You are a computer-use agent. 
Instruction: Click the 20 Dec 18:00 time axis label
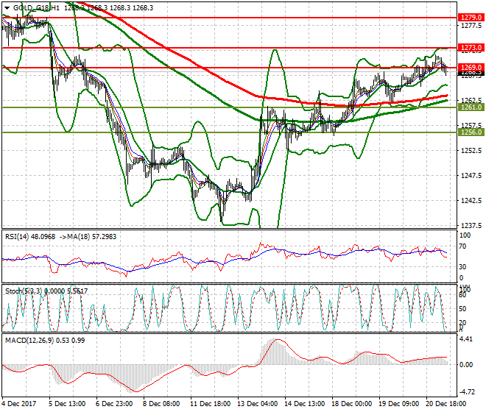(446, 404)
